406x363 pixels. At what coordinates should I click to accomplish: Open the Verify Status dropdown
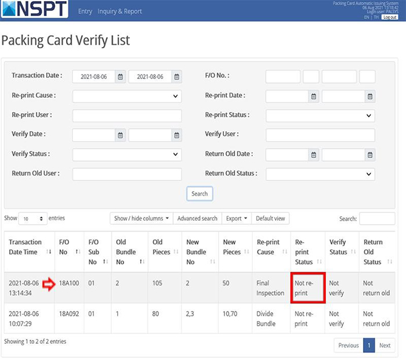(127, 155)
